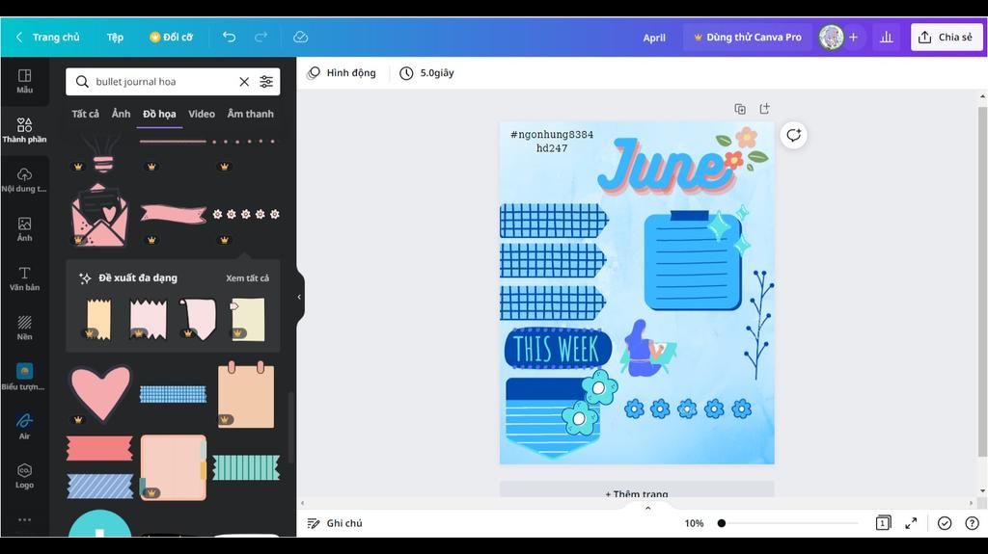The image size is (988, 554).
Task: Click the canvas vertical scrollbar
Action: coord(982,281)
